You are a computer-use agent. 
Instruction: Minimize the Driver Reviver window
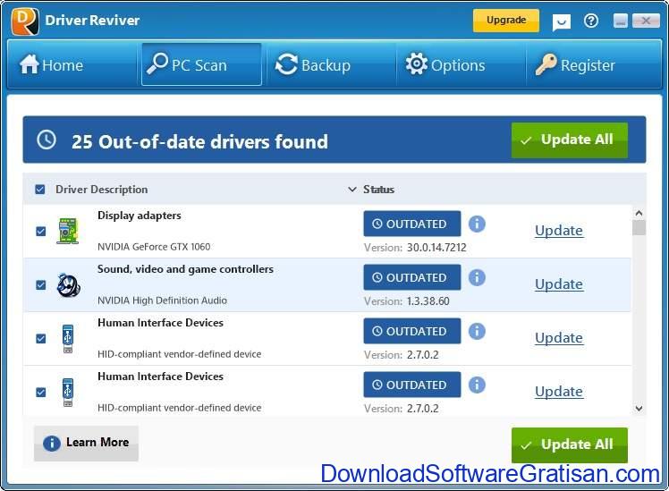[x=621, y=21]
